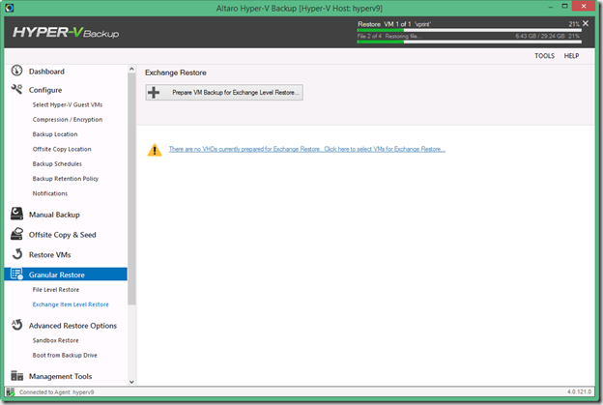This screenshot has width=603, height=405.
Task: Open Boot from Backup Drive
Action: [x=65, y=355]
